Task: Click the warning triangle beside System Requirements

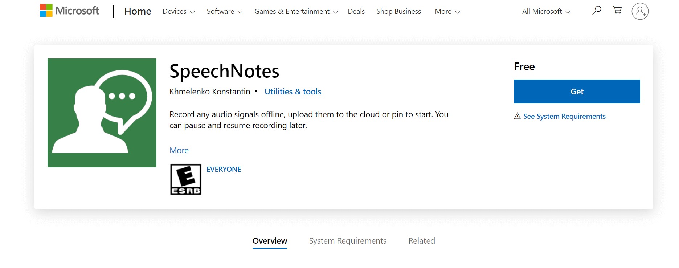Action: [x=518, y=116]
